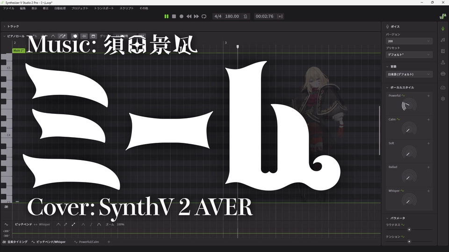
Task: Open the dictionary book panel in side bar
Action: [x=443, y=51]
